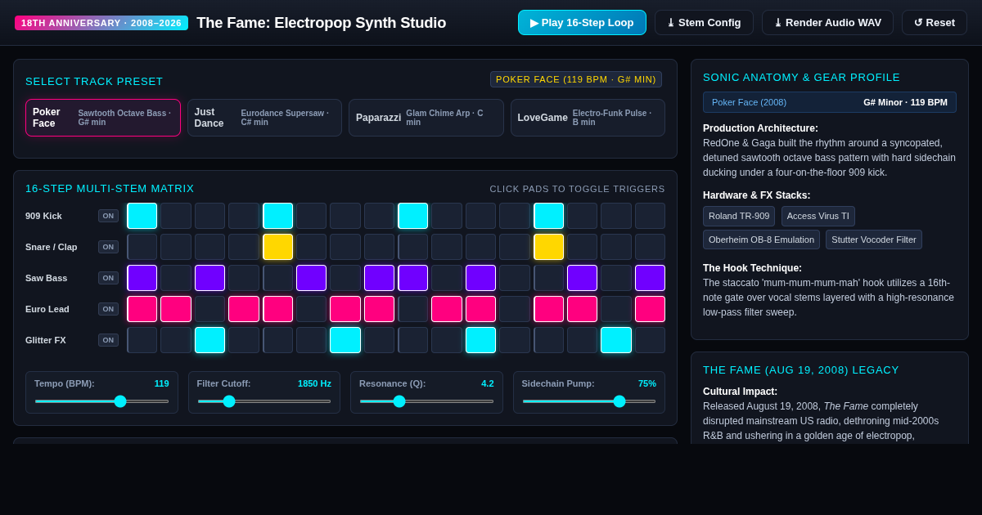Enable Glitter FX step 16 pad
Viewport: 982px width, 515px height.
pos(650,340)
